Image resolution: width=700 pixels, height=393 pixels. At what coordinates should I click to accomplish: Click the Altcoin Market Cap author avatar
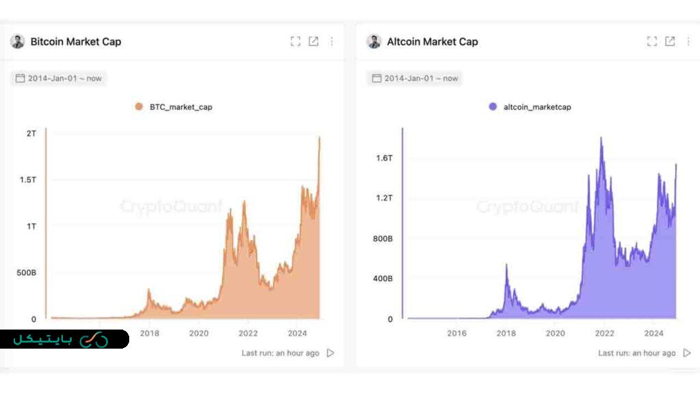374,42
